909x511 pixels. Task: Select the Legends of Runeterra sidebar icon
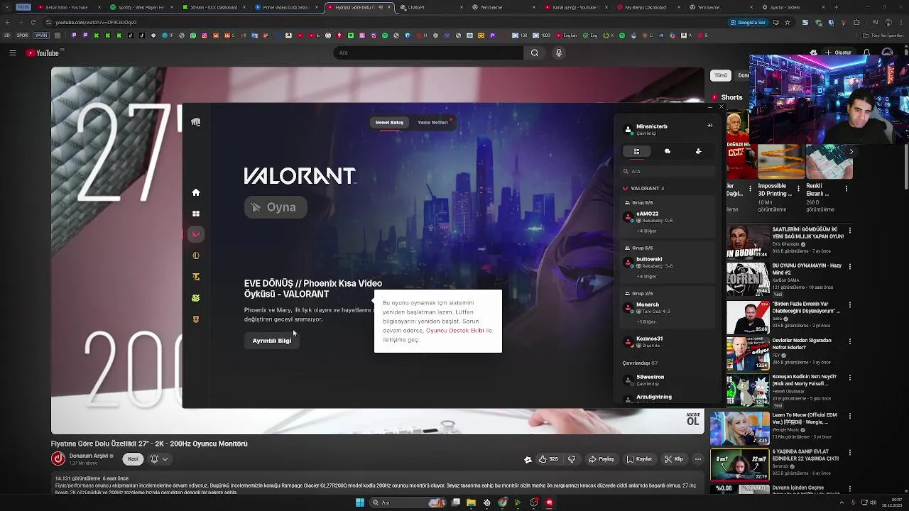[196, 319]
